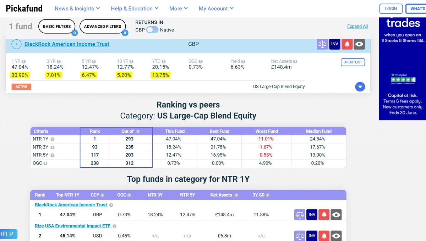Click INV icon in Rize USA ETF row
The height and width of the screenshot is (241, 426).
(x=312, y=236)
